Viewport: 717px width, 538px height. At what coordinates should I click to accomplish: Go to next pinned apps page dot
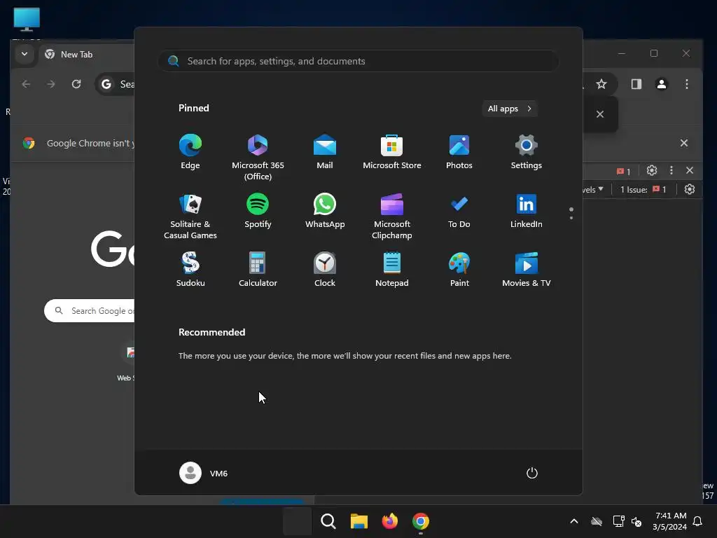(x=571, y=217)
